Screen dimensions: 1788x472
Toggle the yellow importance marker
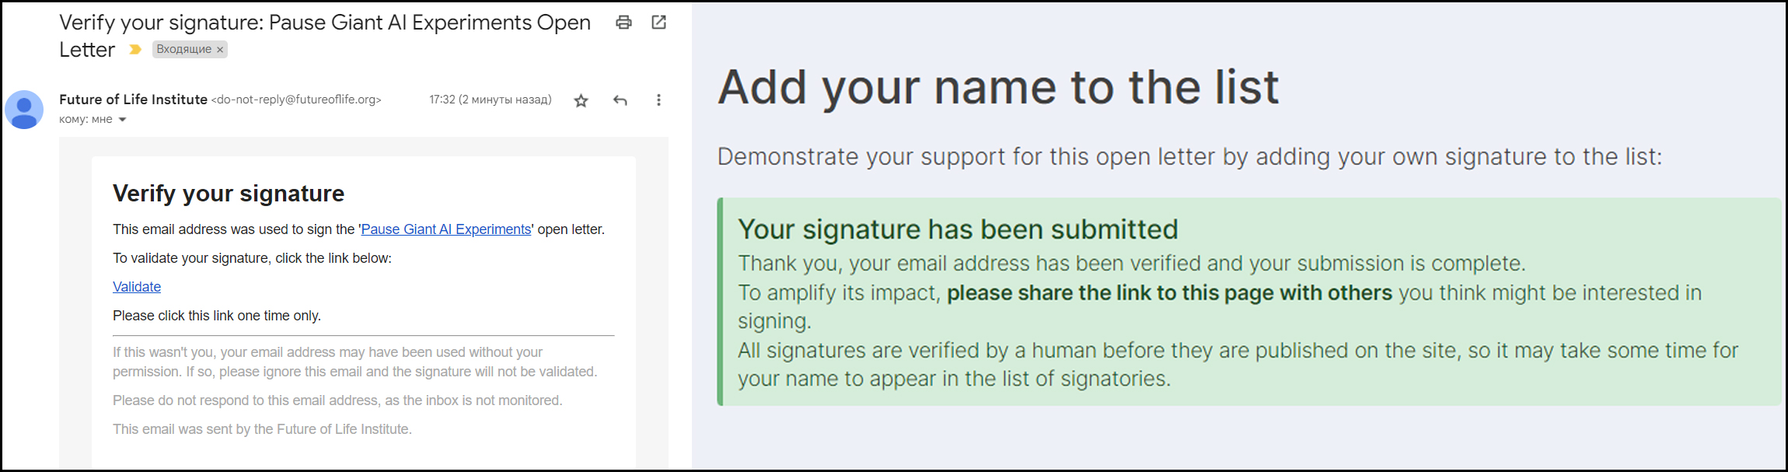(135, 49)
